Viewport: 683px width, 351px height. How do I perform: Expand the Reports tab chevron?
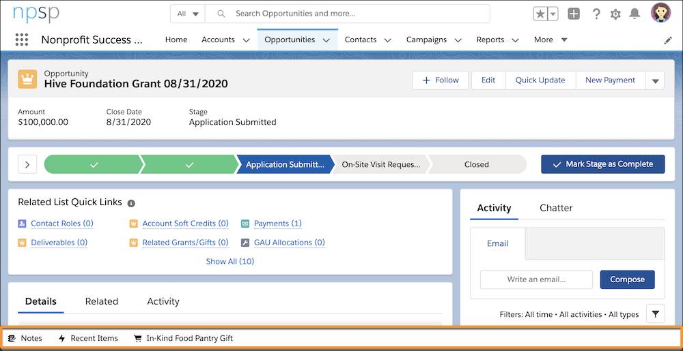click(515, 40)
